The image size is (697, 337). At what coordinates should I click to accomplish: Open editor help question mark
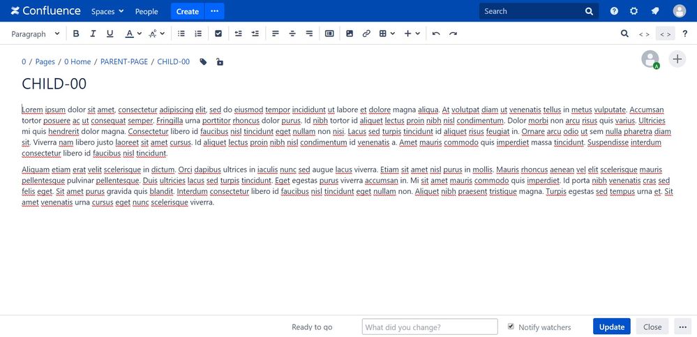685,33
